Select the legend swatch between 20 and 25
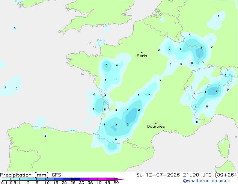 67,179
